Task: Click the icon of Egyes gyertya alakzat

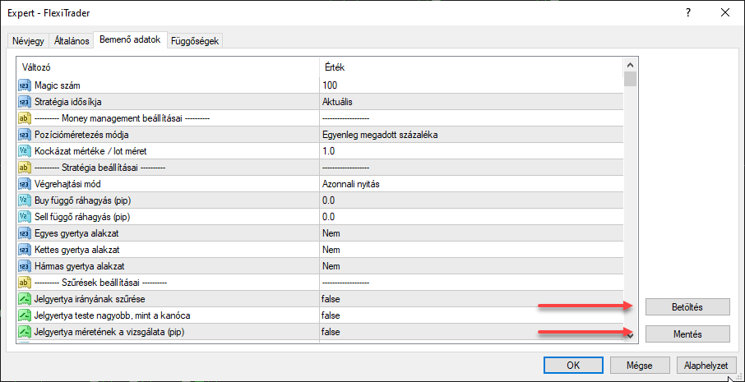Action: click(24, 233)
